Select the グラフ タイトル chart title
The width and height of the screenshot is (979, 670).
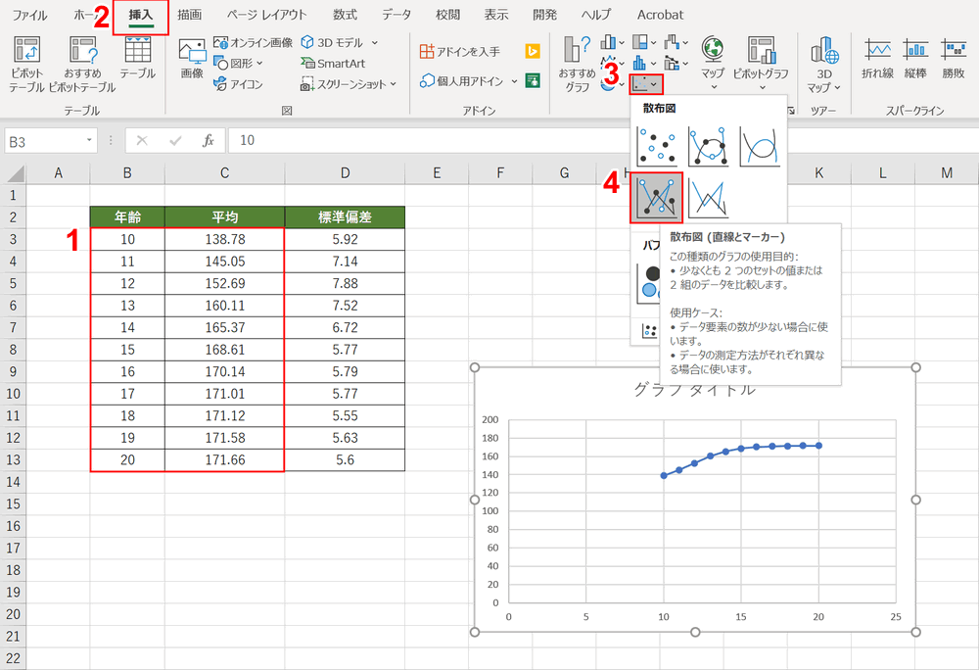[x=694, y=389]
